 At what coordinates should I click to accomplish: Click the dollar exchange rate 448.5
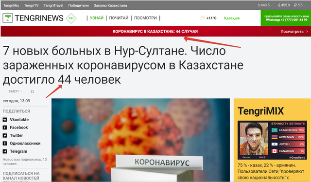[263, 5]
